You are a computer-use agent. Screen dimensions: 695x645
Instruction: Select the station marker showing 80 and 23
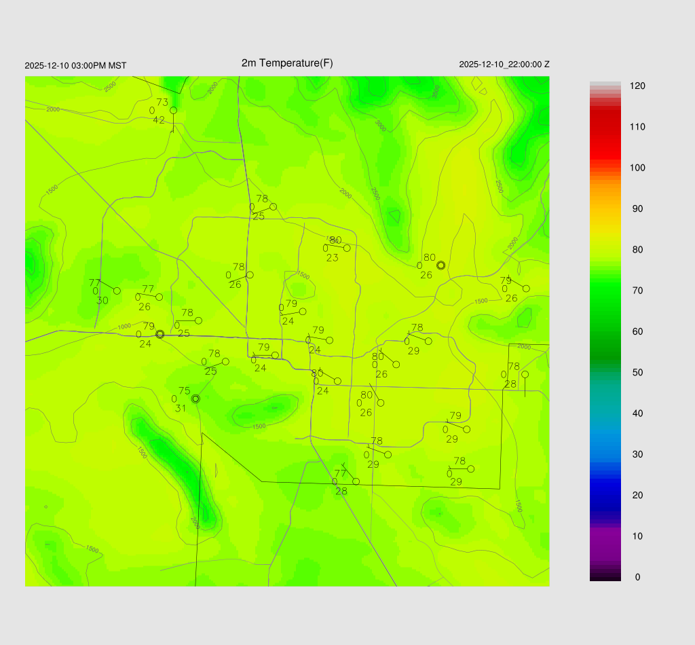347,248
